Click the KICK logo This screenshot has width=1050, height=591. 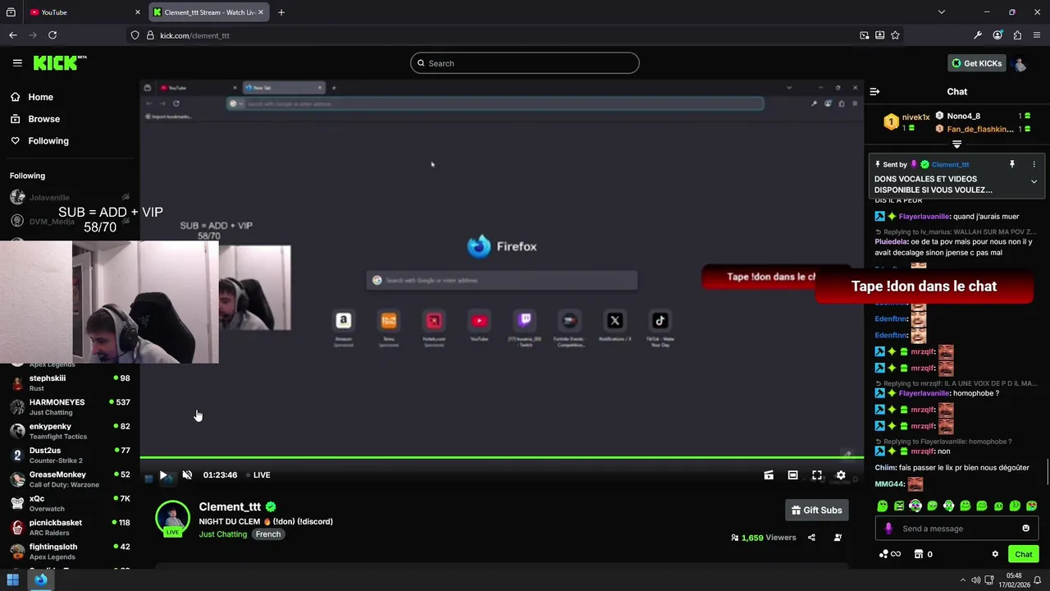click(59, 63)
